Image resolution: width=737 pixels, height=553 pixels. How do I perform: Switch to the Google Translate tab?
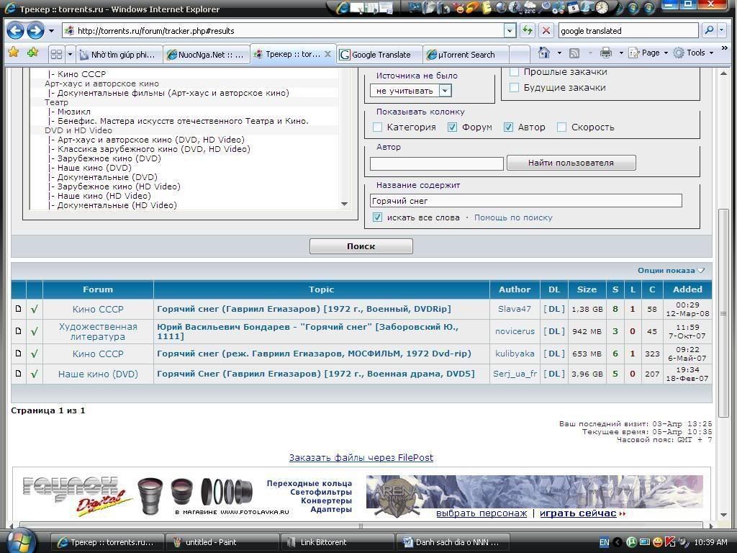[x=378, y=55]
